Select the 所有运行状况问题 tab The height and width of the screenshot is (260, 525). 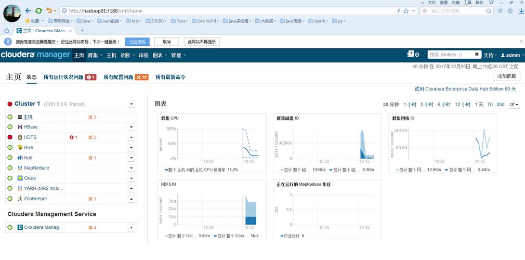(70, 77)
